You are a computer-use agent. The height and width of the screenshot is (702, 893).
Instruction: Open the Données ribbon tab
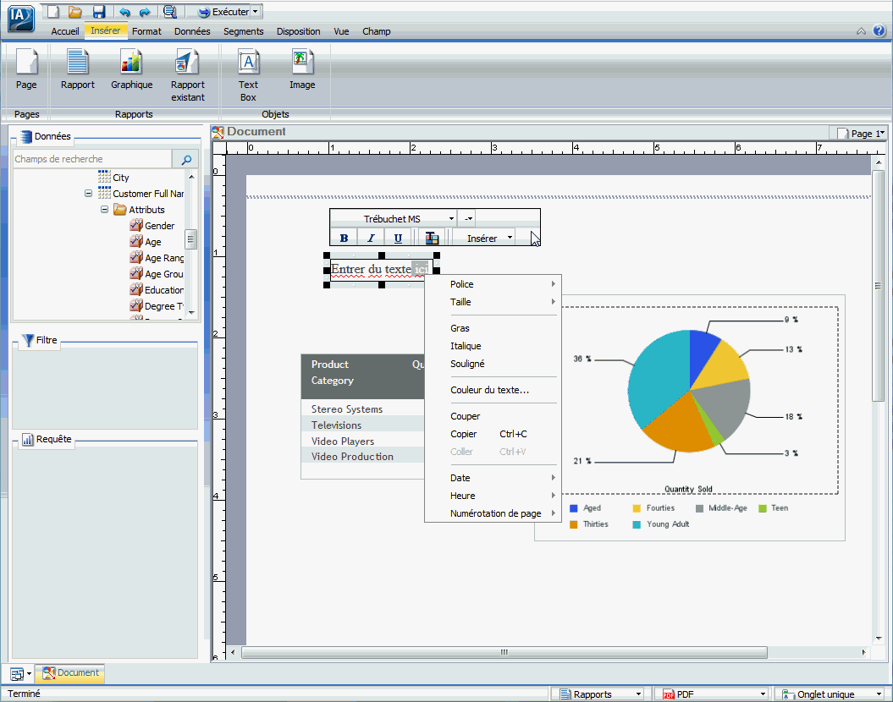[192, 31]
